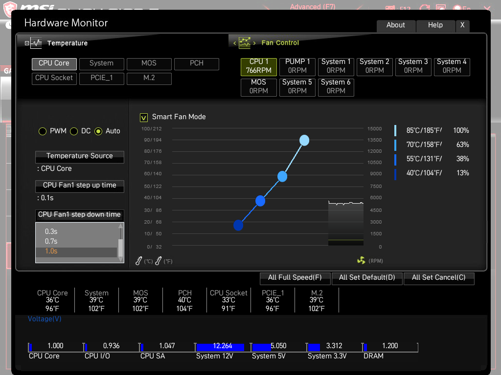Click All Full Speed(F) button
The image size is (501, 375).
pyautogui.click(x=295, y=278)
